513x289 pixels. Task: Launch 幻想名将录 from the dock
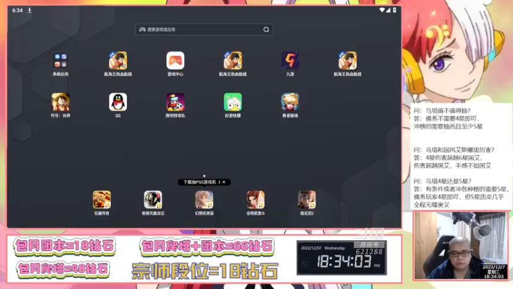click(x=204, y=200)
